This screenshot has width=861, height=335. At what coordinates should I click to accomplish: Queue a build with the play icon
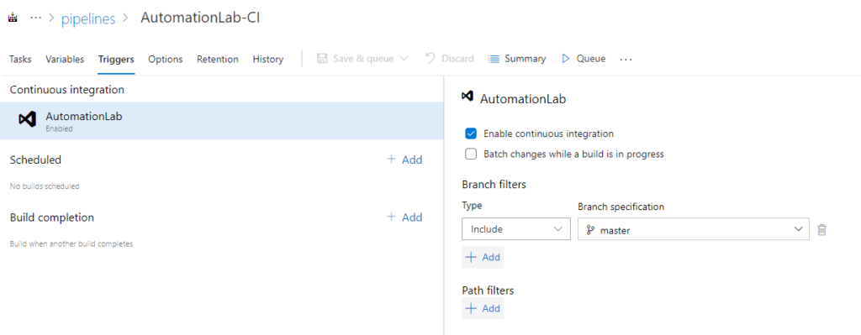[x=566, y=59]
